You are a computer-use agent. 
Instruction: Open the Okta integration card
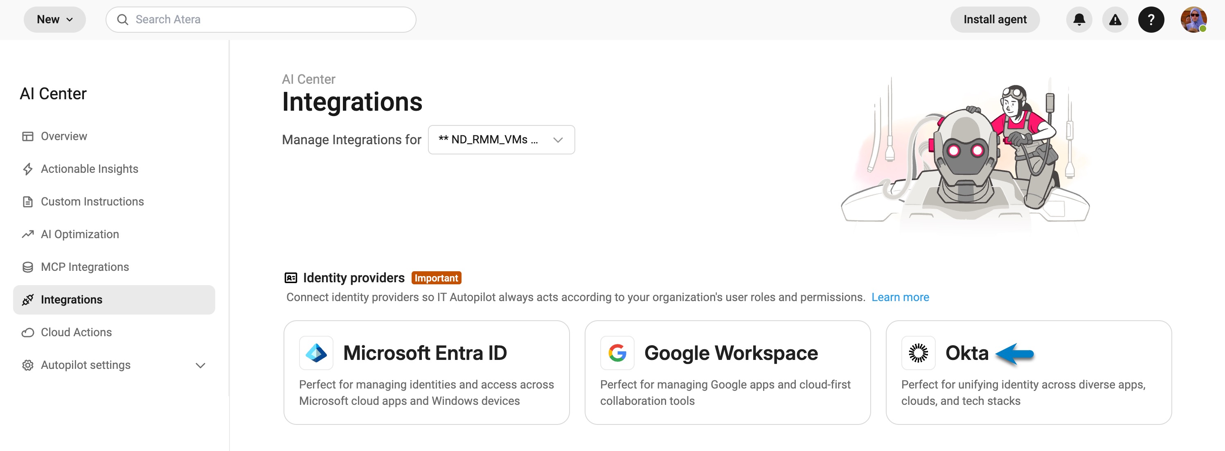[x=1029, y=373]
